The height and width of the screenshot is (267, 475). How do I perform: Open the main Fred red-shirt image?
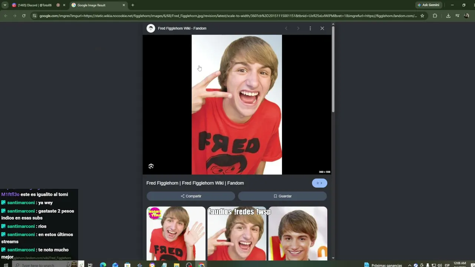(x=237, y=105)
